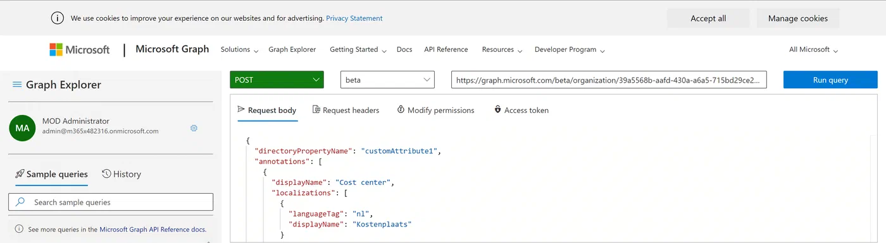Expand the Resources menu

502,50
